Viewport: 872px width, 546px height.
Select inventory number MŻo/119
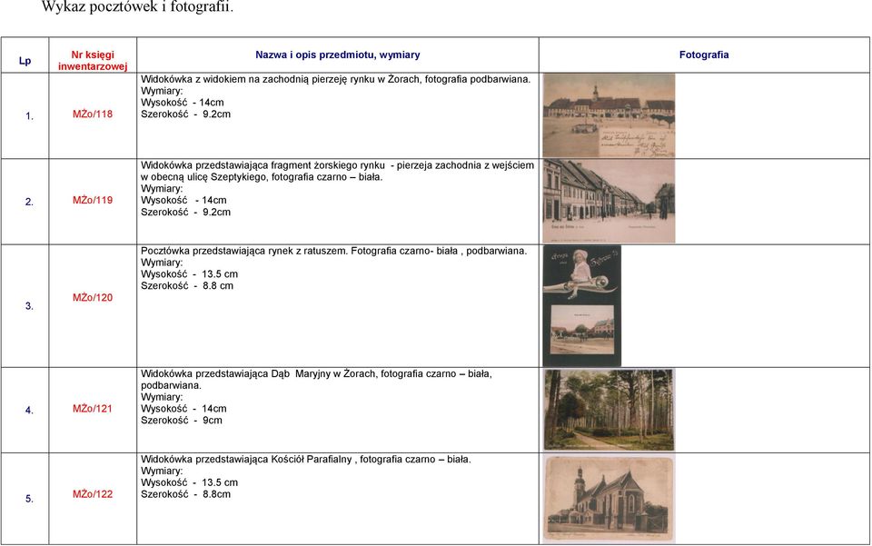pos(93,200)
